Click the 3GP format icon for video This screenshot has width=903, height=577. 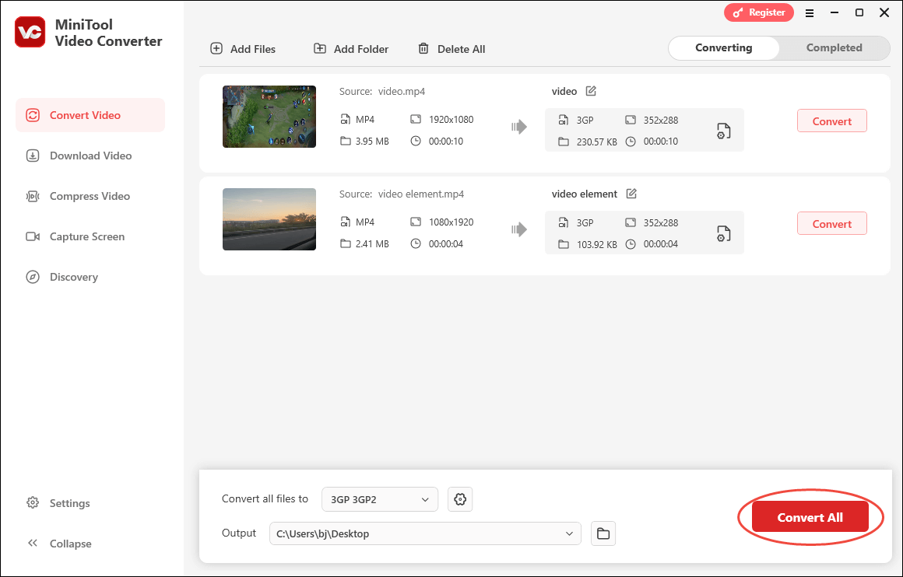coord(564,120)
